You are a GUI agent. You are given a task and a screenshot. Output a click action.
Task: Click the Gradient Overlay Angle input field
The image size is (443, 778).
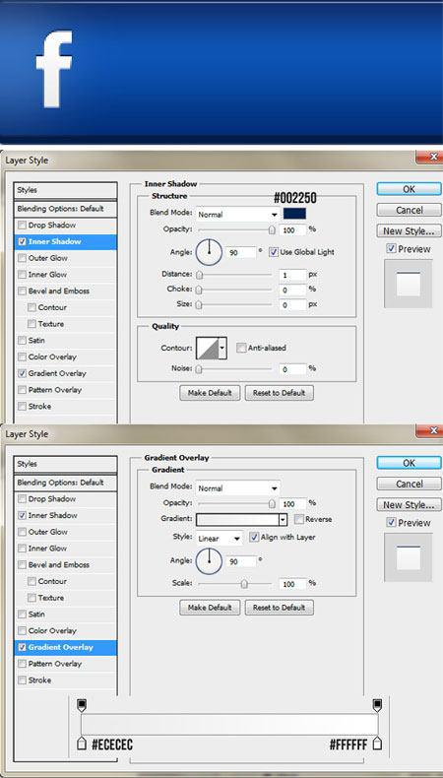pos(241,561)
